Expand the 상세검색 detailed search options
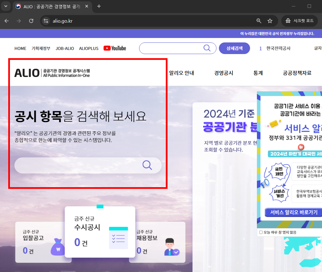 point(234,48)
